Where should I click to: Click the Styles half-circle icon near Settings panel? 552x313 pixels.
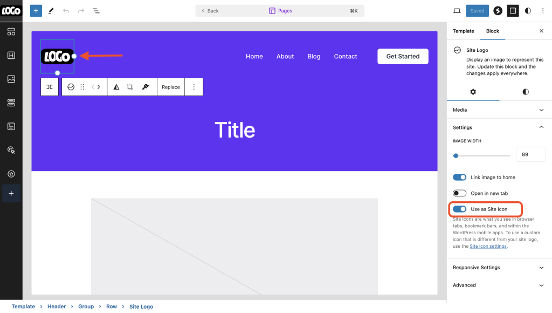(525, 92)
